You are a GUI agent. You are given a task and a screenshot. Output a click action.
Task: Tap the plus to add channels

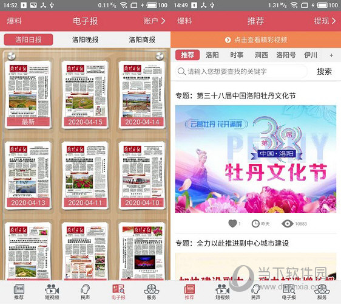[331, 55]
